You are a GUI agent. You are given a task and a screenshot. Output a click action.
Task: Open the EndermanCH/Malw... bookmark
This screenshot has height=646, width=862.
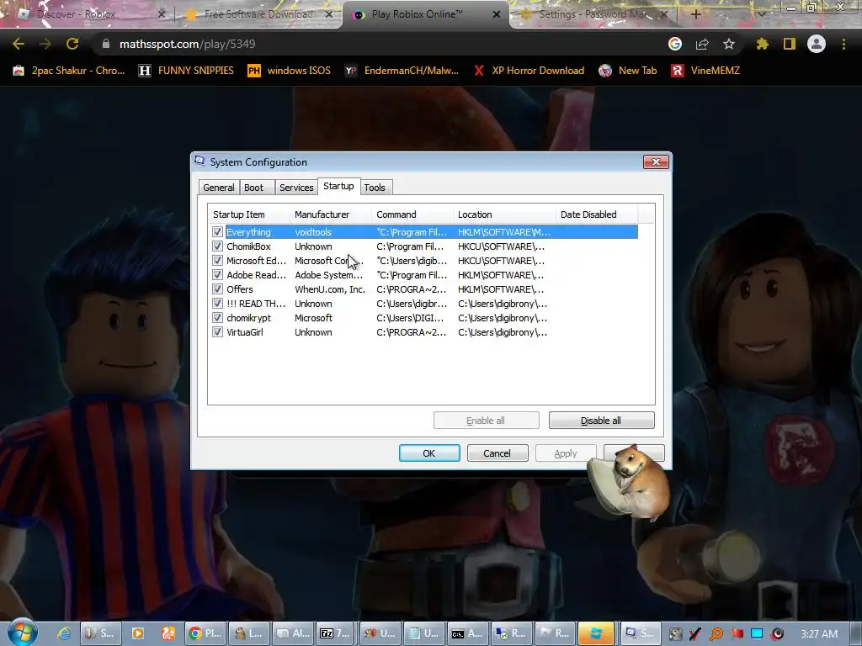click(x=402, y=71)
